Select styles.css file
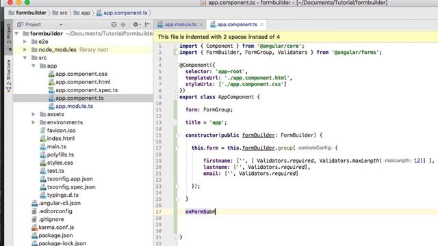 pyautogui.click(x=60, y=163)
